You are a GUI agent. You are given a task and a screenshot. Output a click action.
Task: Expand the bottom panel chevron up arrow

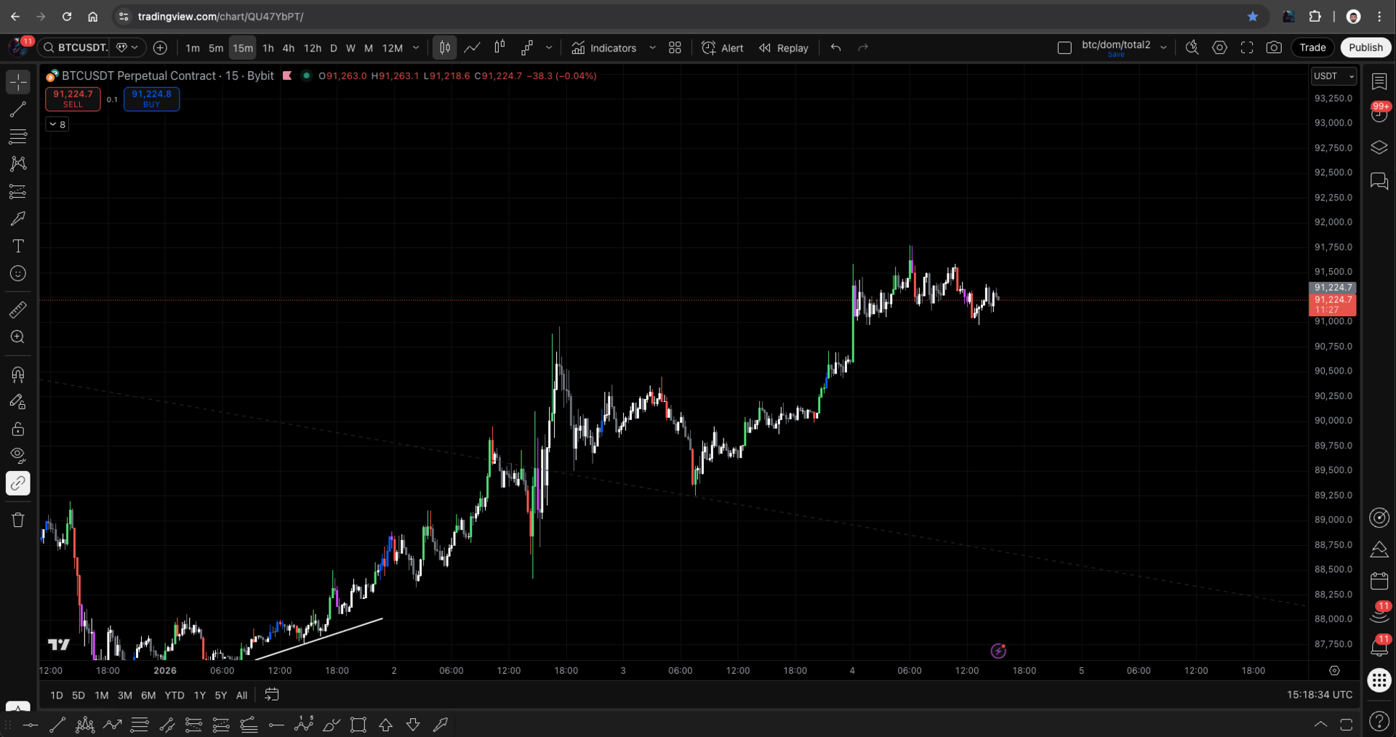point(1320,725)
